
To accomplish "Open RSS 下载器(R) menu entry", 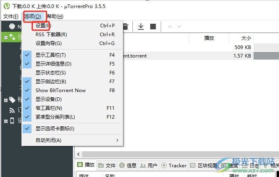I will click(x=72, y=35).
